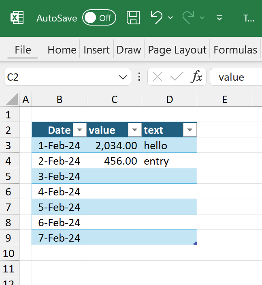This screenshot has height=285, width=262.
Task: Select the cell containing hello
Action: click(x=169, y=146)
